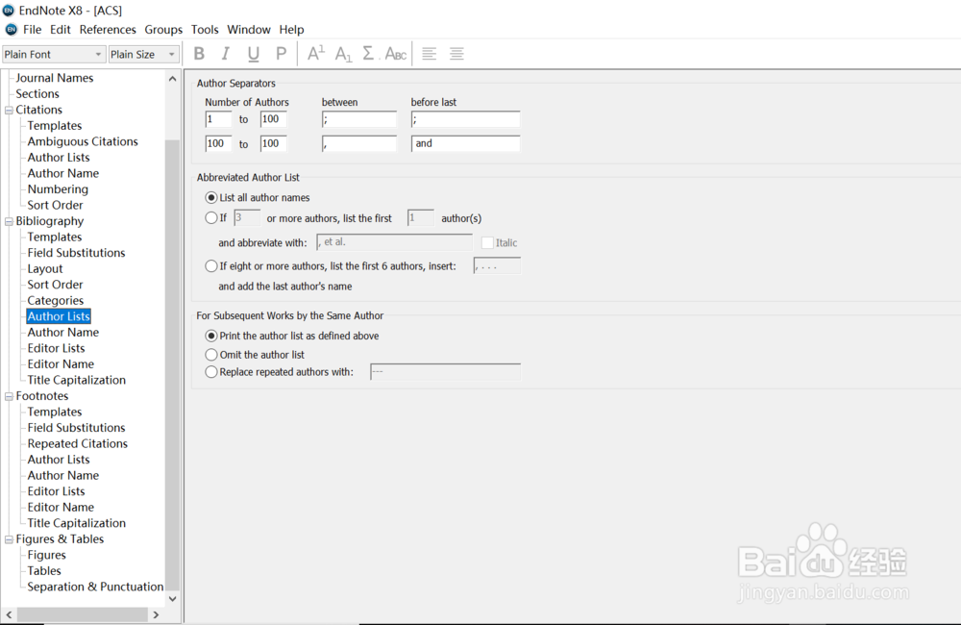Open the Help menu
This screenshot has width=961, height=625.
[292, 30]
